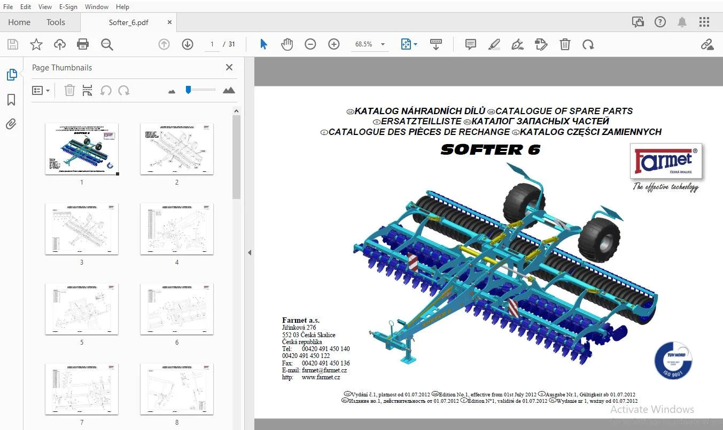The width and height of the screenshot is (723, 430).
Task: Select the page 7 thumbnail
Action: click(82, 389)
